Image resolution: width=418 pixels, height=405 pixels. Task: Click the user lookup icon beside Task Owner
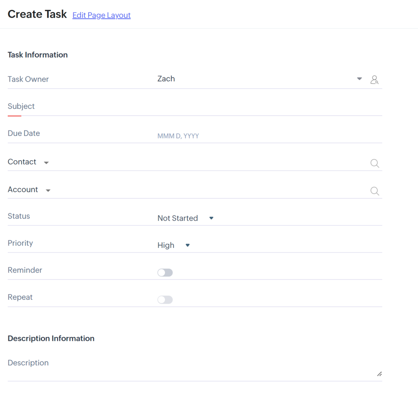pyautogui.click(x=374, y=80)
